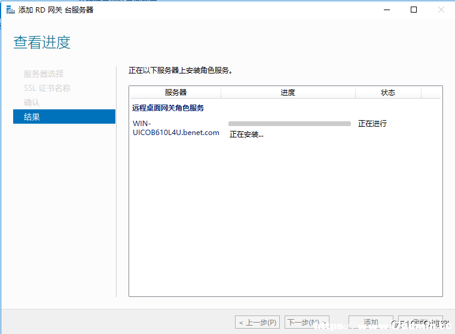The width and height of the screenshot is (455, 334).
Task: Click the wizard title bar icon
Action: click(10, 10)
